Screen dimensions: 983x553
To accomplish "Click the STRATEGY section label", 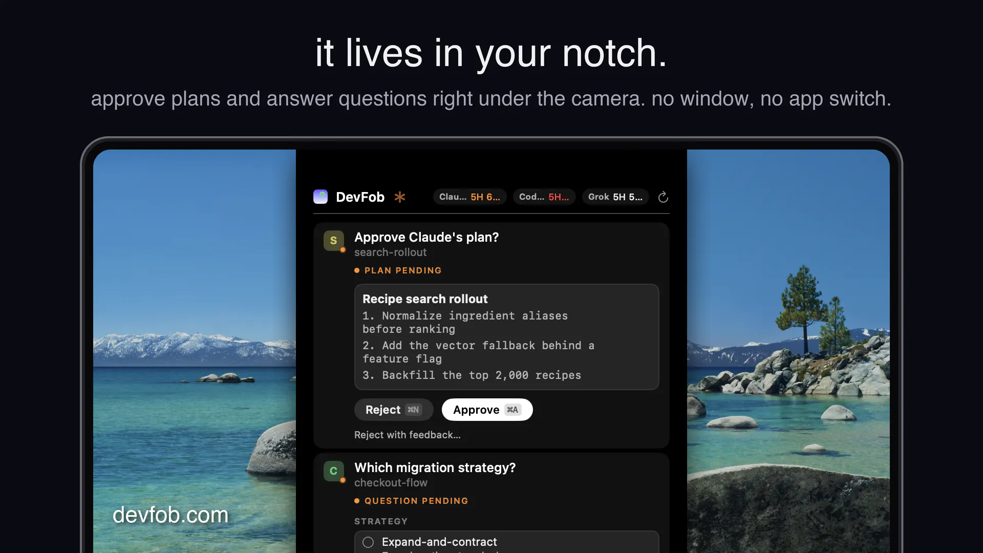I will tap(381, 521).
